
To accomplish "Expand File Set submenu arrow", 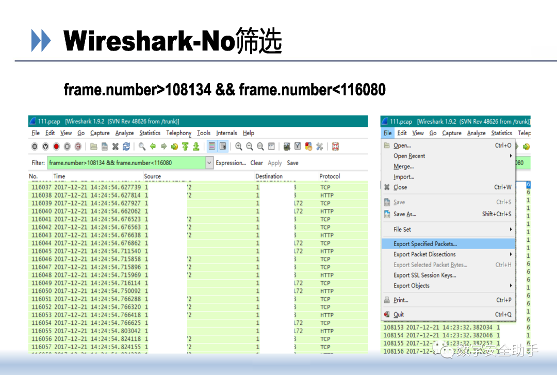I will 511,229.
